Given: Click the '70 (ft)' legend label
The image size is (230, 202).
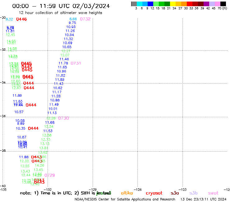Looking at the screenshot, I should tap(222, 8).
